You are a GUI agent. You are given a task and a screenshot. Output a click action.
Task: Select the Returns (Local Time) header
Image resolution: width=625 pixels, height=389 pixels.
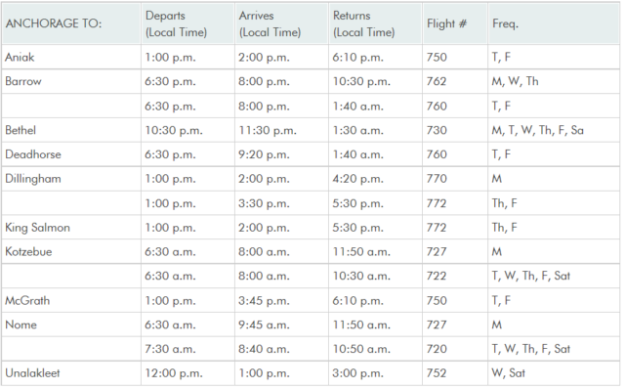(375, 23)
